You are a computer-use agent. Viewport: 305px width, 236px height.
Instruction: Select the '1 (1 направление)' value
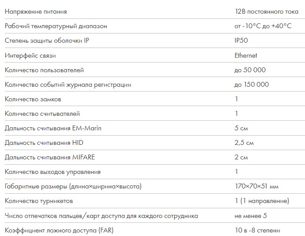coord(262,201)
